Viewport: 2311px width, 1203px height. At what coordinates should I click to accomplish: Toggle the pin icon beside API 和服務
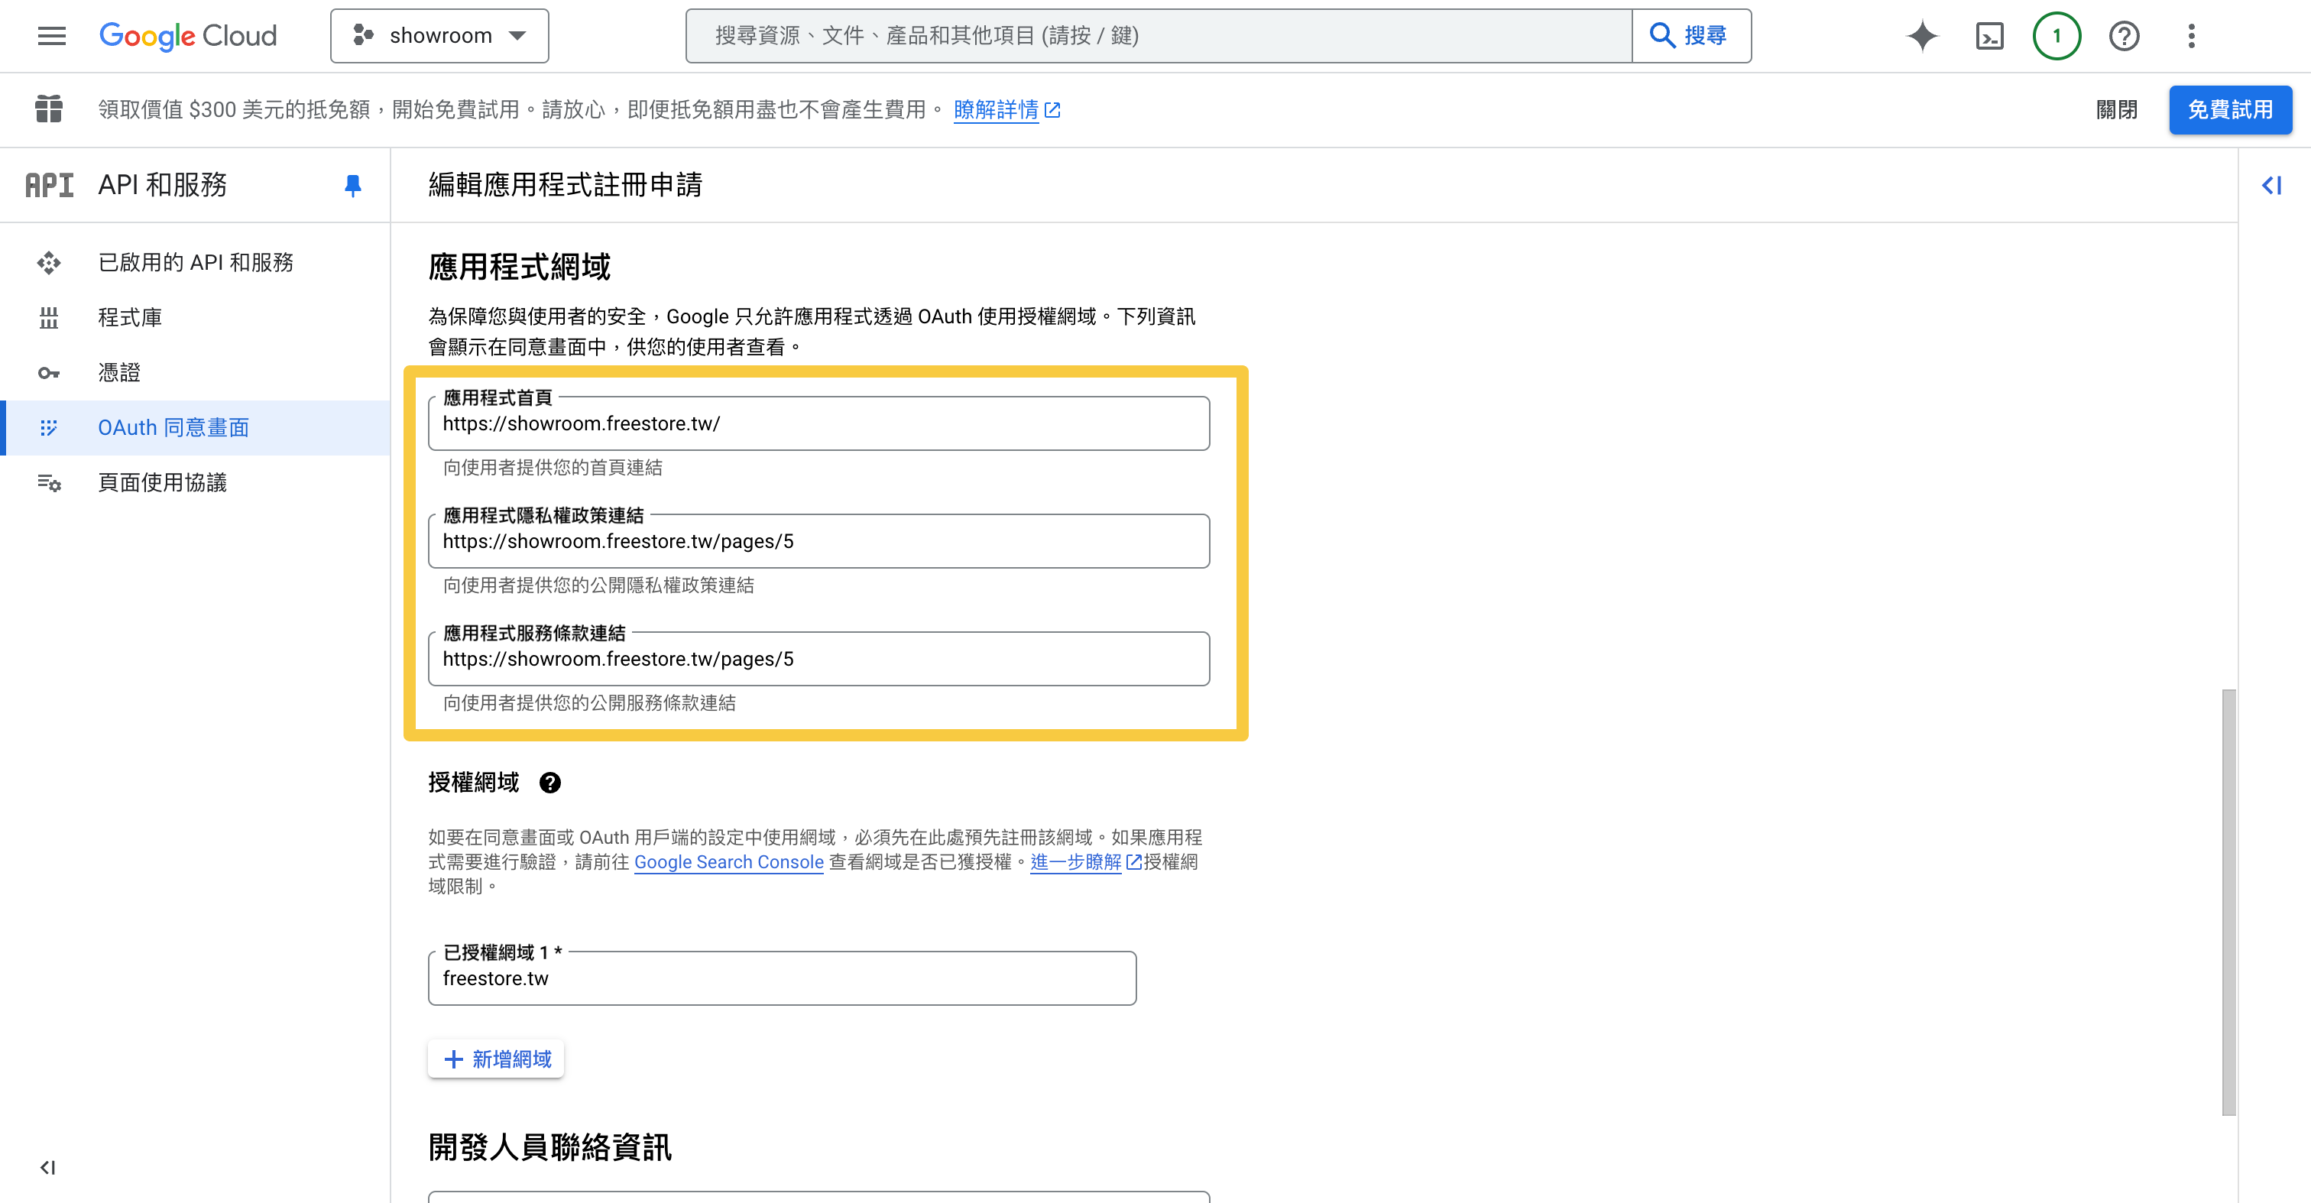[352, 185]
